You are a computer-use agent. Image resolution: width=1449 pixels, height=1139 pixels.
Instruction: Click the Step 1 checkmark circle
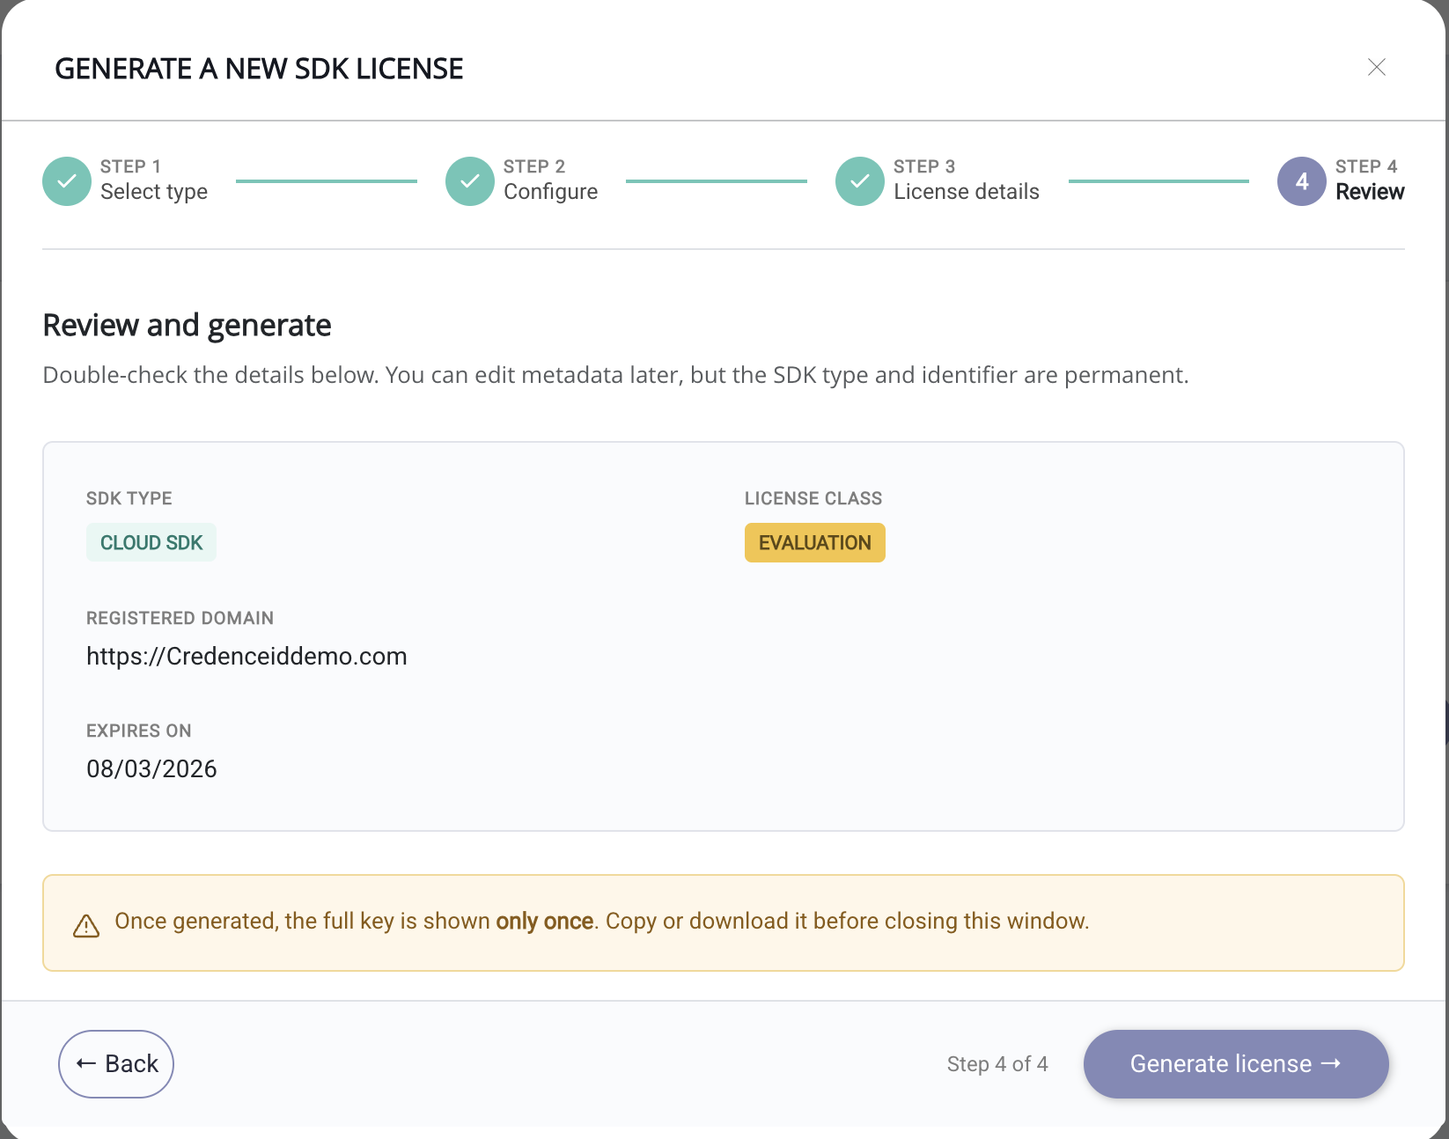coord(67,181)
